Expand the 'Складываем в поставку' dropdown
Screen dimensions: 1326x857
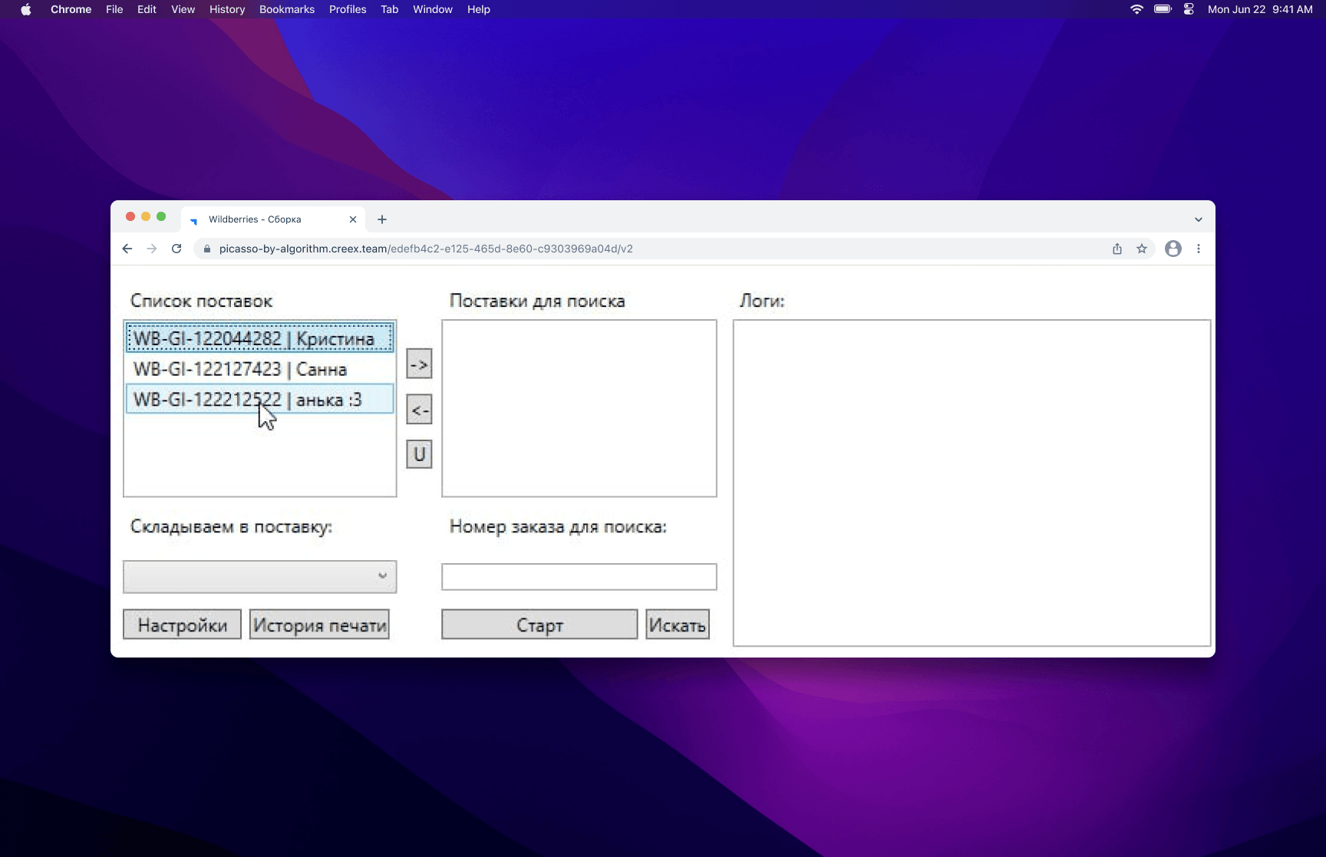(x=259, y=576)
